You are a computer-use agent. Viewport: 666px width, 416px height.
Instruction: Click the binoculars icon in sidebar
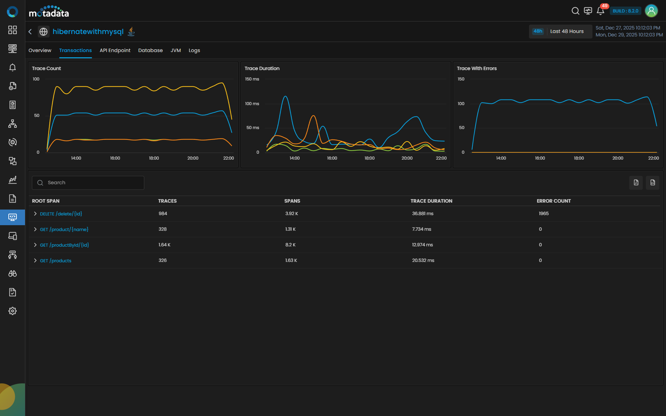tap(12, 273)
